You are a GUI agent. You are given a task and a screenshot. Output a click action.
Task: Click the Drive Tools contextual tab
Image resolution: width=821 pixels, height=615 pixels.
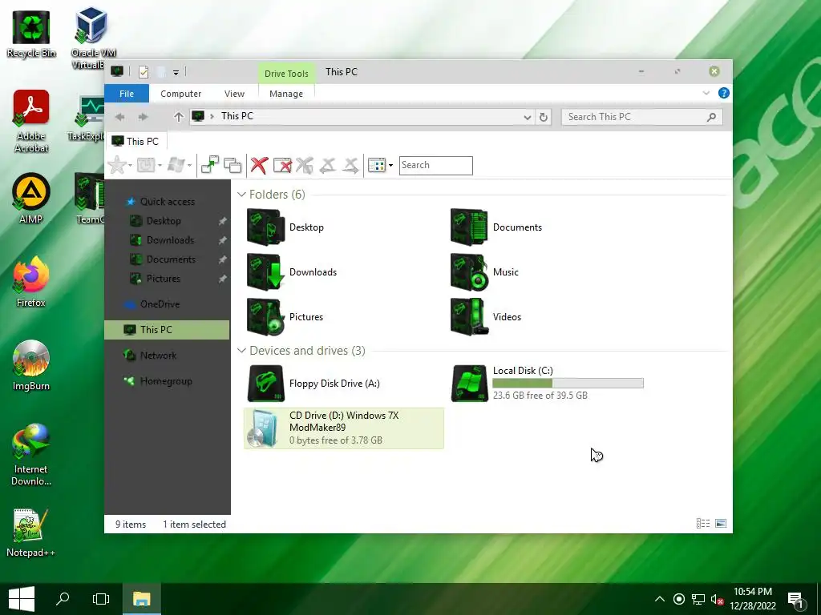tap(286, 73)
